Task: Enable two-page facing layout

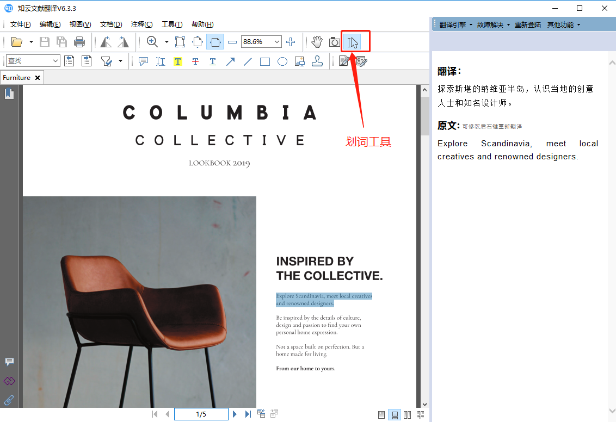Action: 408,415
